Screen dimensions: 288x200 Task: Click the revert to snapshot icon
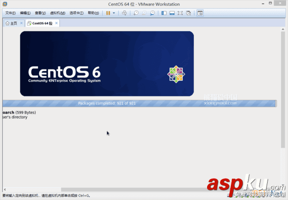pos(144,13)
